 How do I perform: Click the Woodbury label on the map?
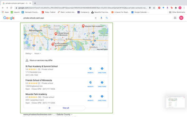point(93,47)
